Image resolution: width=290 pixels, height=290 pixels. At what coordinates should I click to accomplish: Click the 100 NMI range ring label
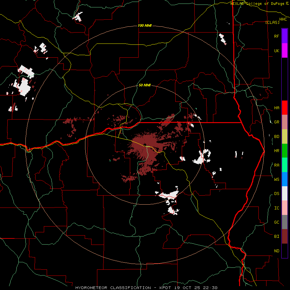[x=145, y=25]
